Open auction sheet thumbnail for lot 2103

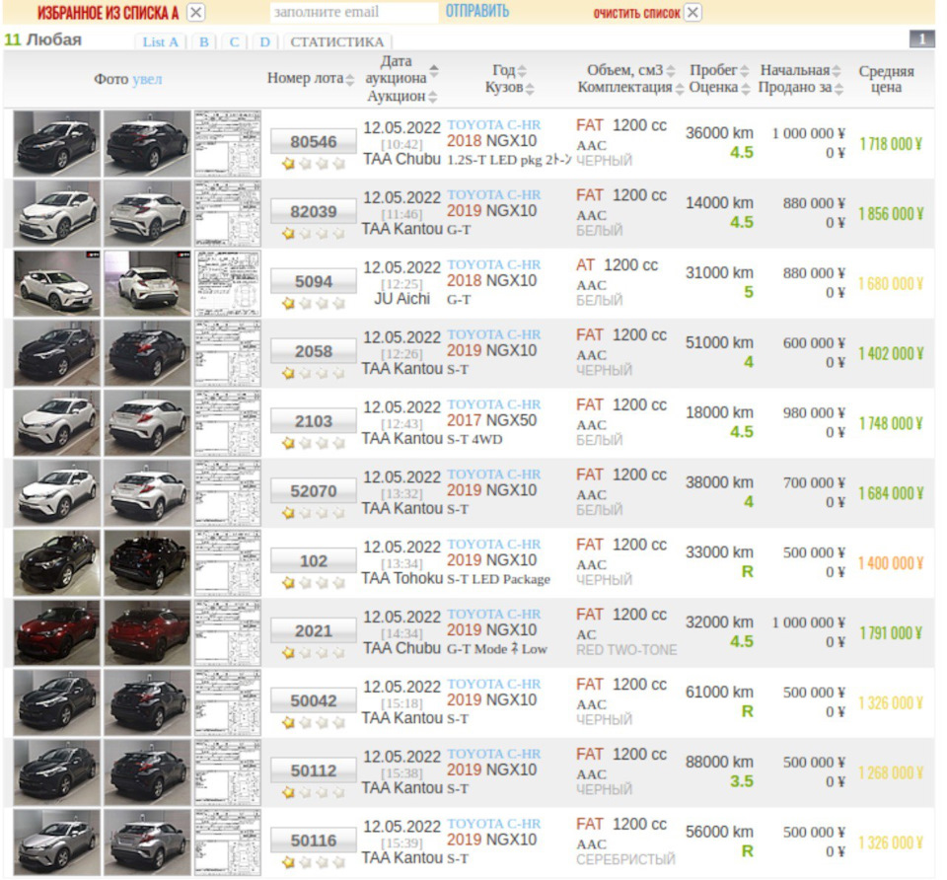(x=228, y=423)
